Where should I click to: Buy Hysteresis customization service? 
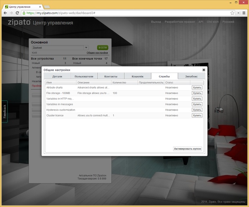click(197, 110)
